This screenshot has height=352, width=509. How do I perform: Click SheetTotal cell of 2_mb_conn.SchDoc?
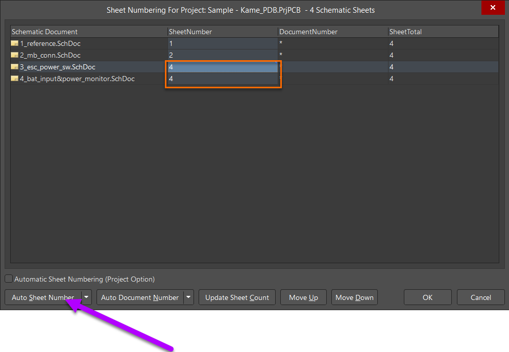[x=444, y=55]
